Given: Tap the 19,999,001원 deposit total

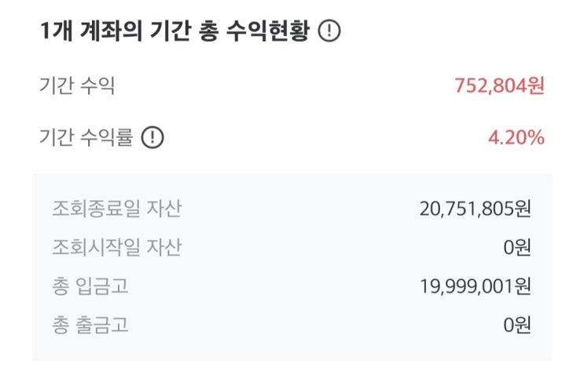Looking at the screenshot, I should [x=476, y=286].
